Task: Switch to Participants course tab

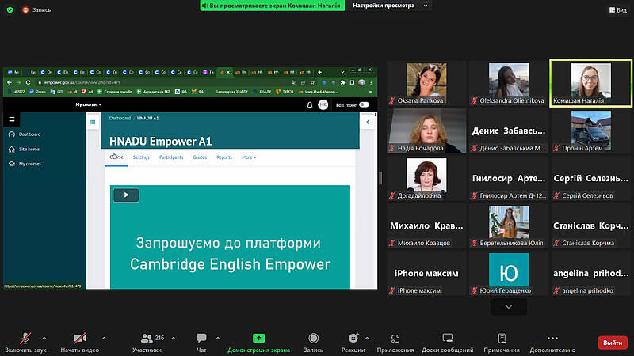Action: (x=171, y=157)
